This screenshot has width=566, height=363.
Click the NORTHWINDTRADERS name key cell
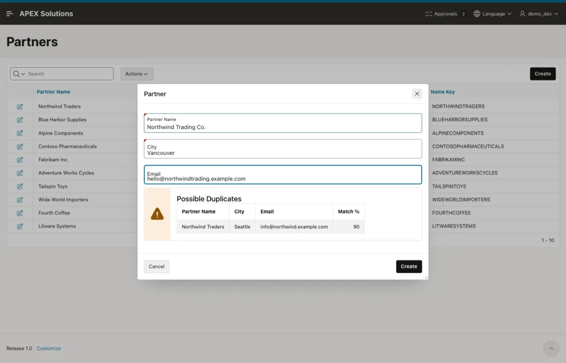tap(458, 106)
